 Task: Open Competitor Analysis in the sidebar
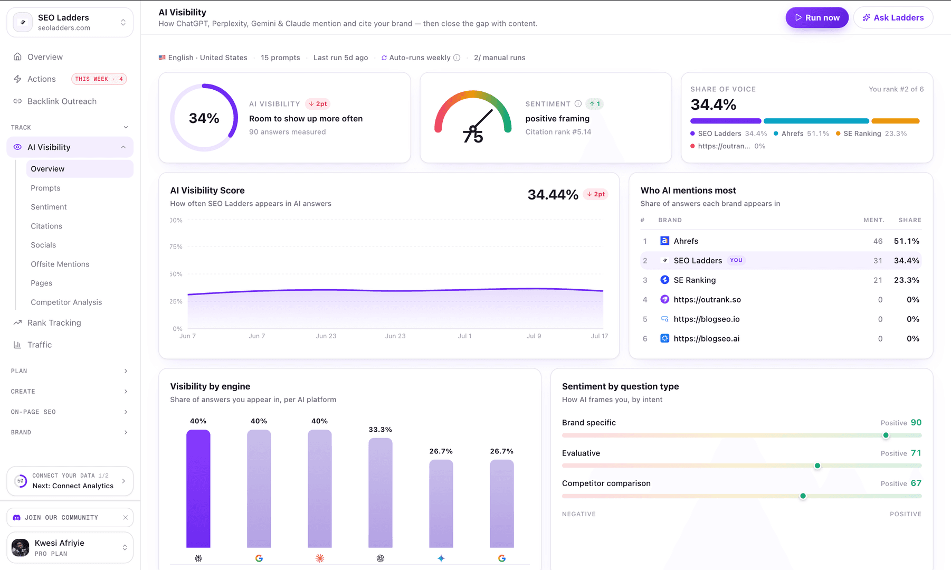(x=66, y=302)
